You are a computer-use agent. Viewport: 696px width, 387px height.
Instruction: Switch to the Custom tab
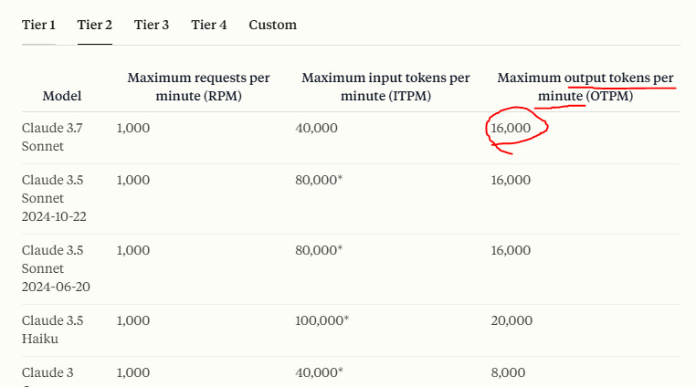coord(272,25)
